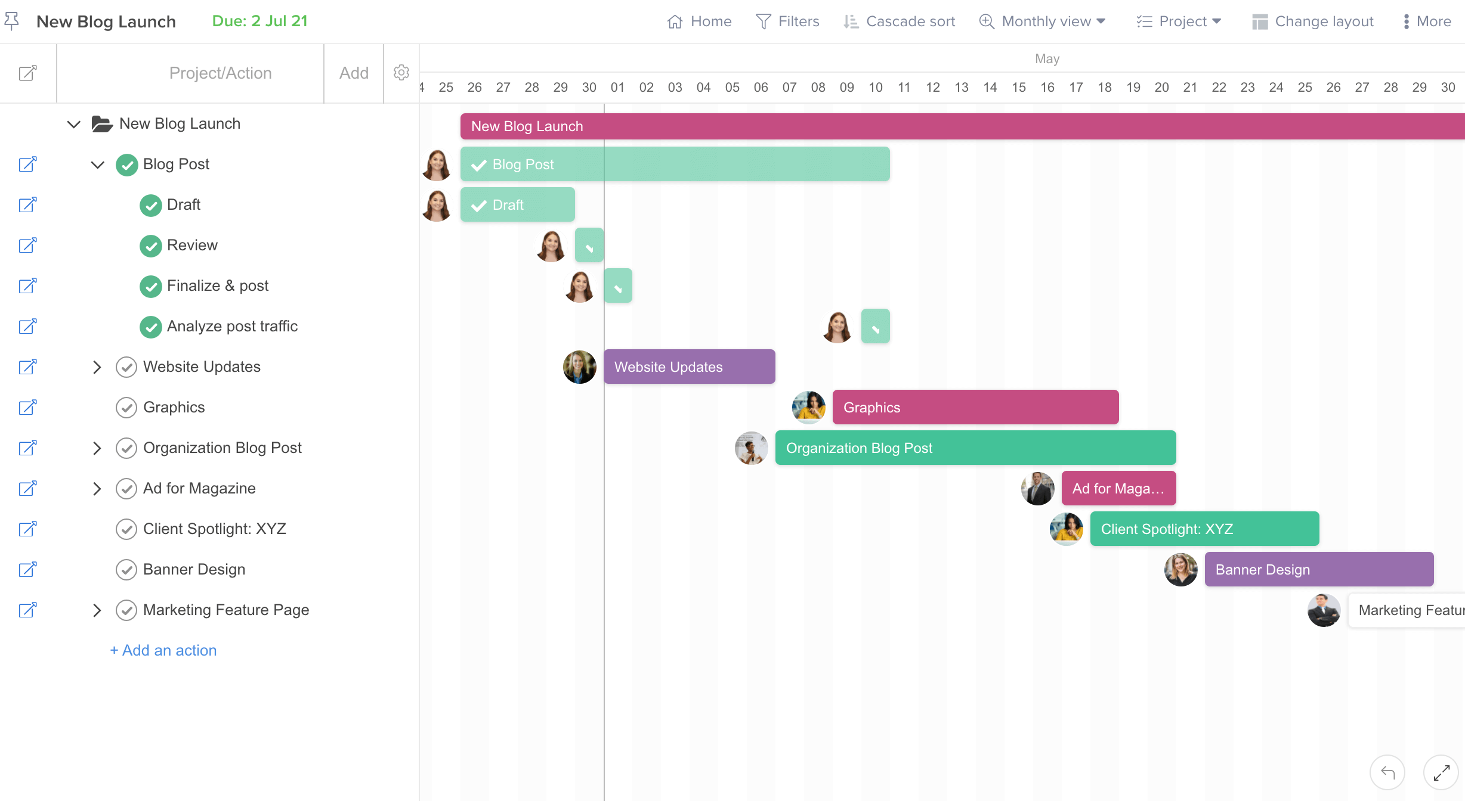Image resolution: width=1465 pixels, height=801 pixels.
Task: Click the undo arrow button at bottom right
Action: [1387, 773]
